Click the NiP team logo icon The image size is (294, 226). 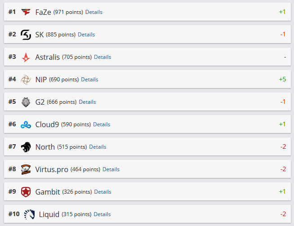[26, 80]
